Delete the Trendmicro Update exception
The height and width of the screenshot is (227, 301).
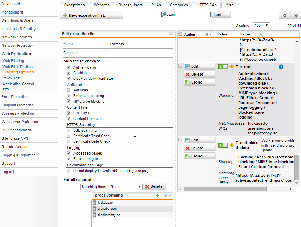point(200,148)
